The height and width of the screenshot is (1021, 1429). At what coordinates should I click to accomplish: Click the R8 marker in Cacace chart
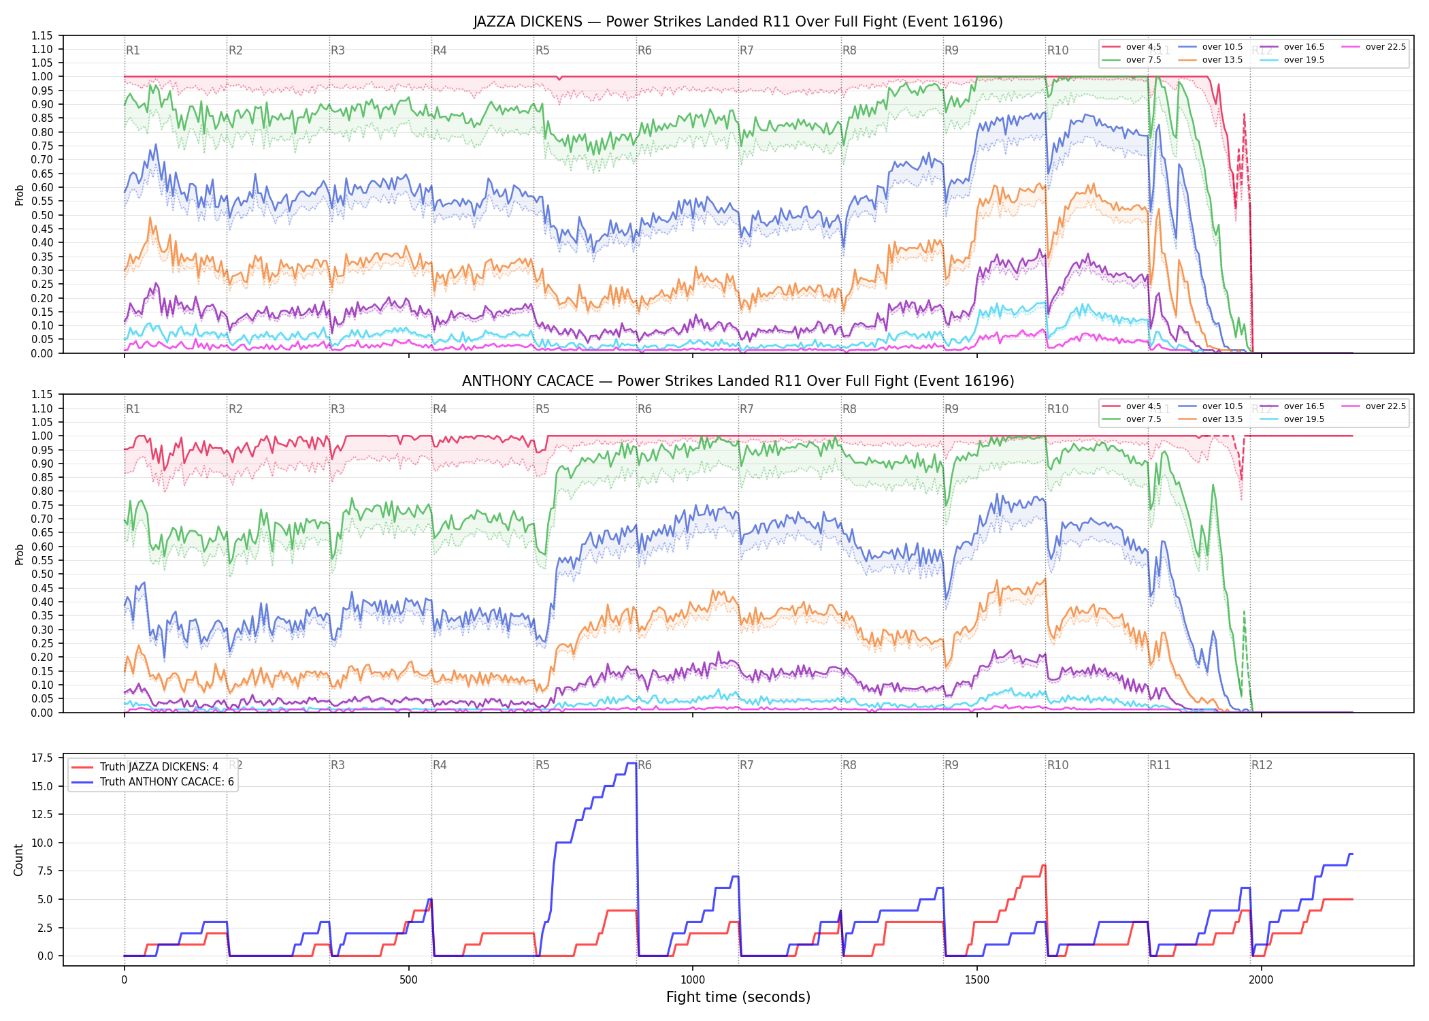[849, 409]
